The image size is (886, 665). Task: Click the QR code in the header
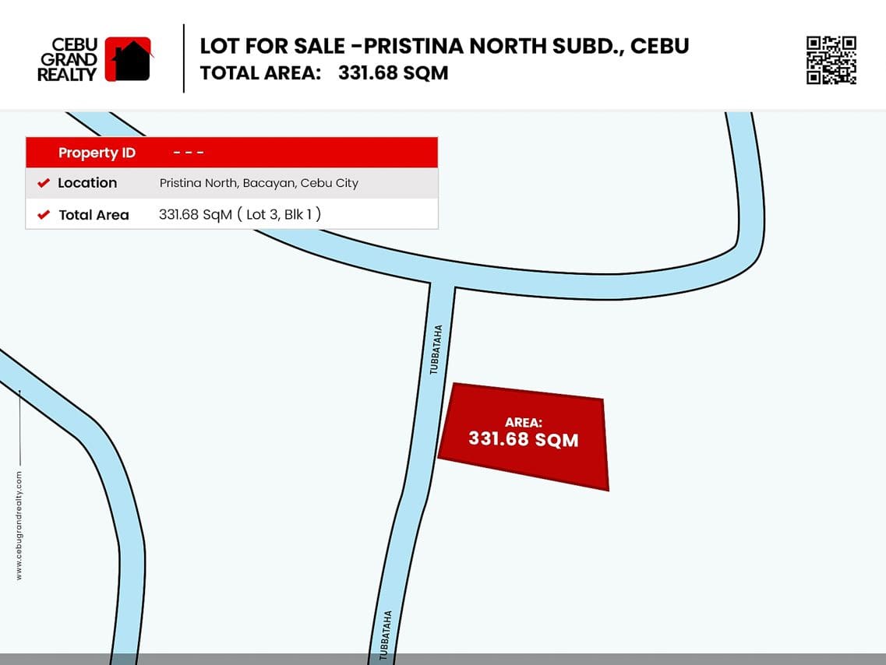click(831, 59)
